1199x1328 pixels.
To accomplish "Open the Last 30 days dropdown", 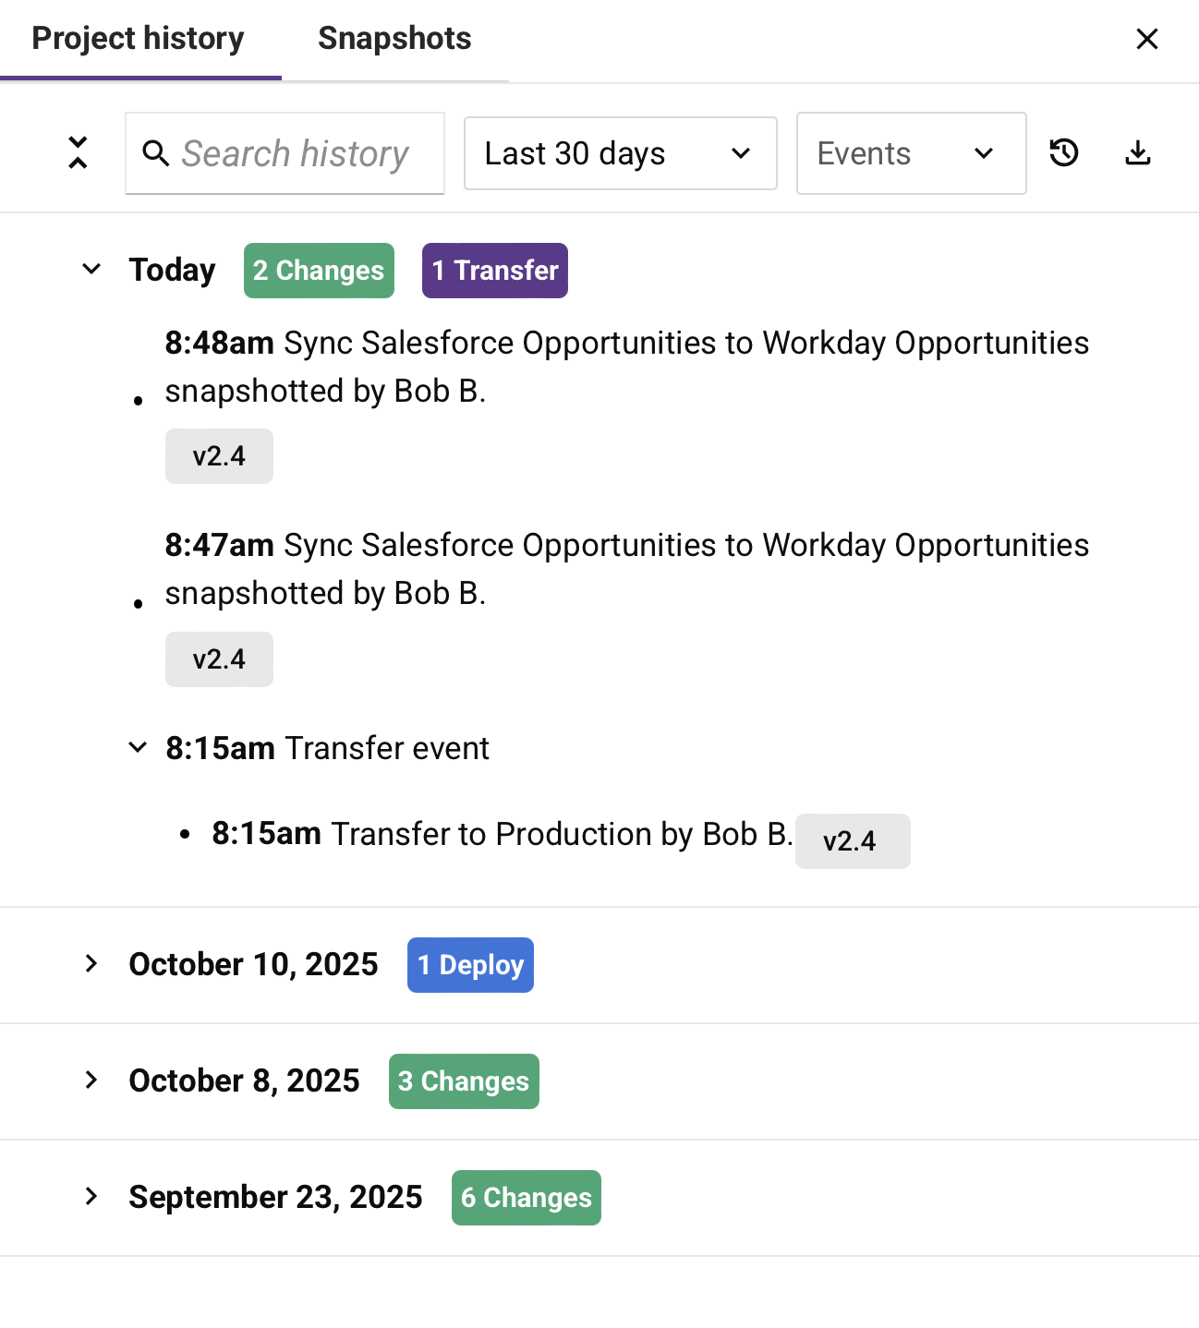I will [x=620, y=153].
